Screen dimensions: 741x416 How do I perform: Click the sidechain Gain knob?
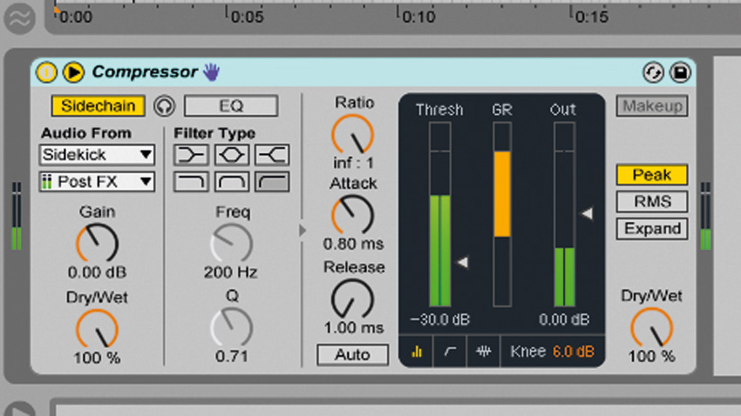click(x=97, y=243)
